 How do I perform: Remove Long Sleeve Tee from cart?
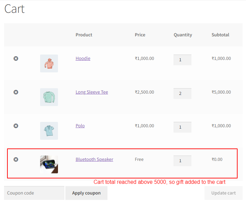[16, 92]
